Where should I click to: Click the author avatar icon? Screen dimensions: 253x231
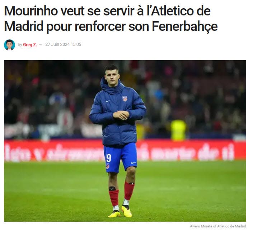(9, 45)
